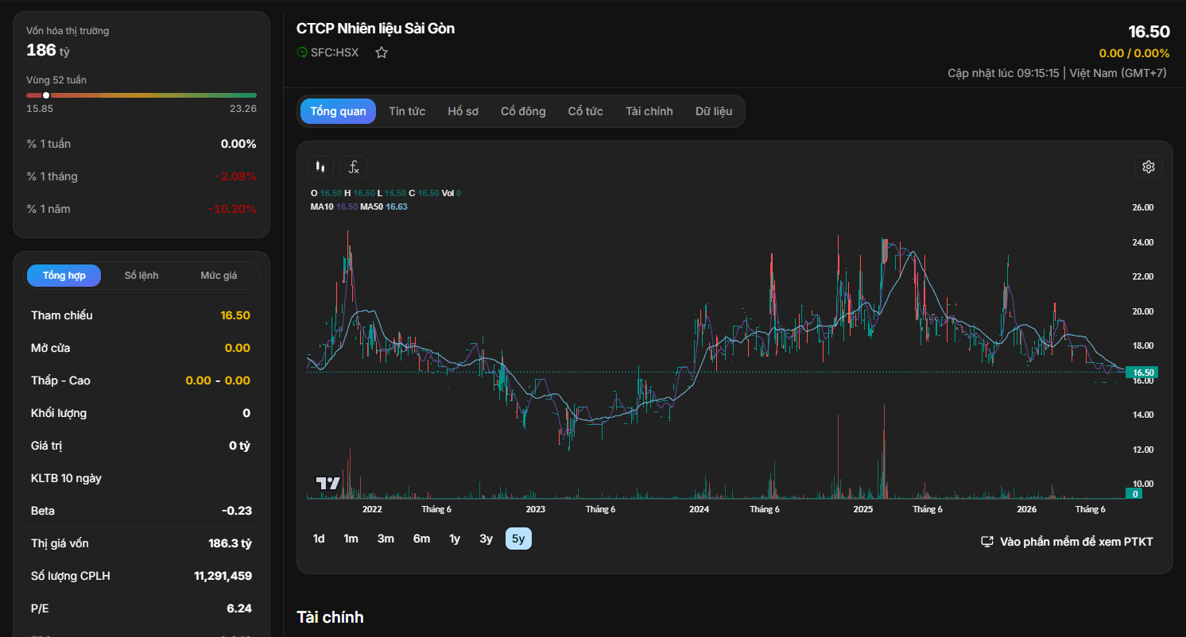Click the Khối lượng row label
Screen dimensions: 1186x637
coord(59,413)
